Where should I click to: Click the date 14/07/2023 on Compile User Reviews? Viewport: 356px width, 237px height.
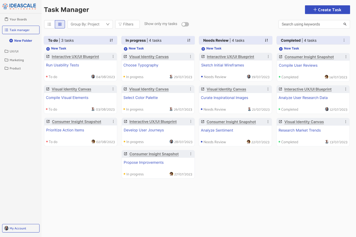338,77
